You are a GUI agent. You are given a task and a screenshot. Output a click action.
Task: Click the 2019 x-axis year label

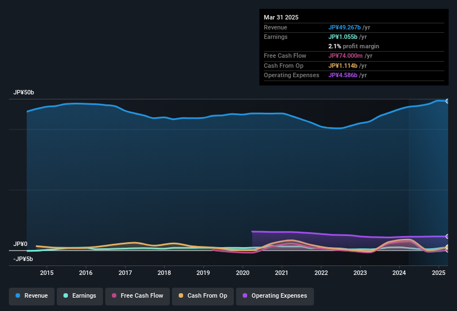pyautogui.click(x=203, y=273)
